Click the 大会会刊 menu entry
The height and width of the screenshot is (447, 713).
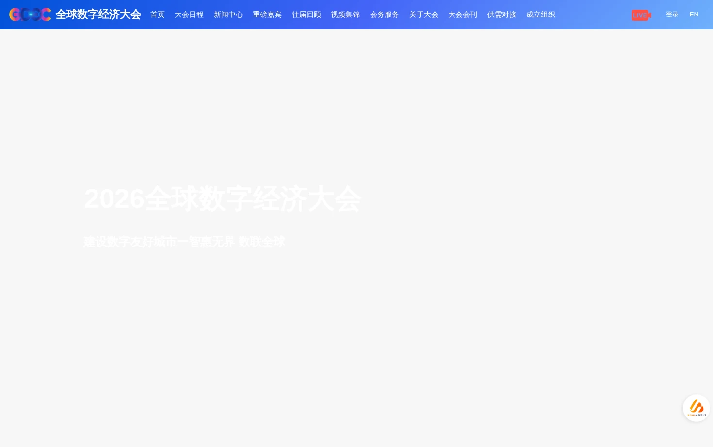(x=463, y=15)
